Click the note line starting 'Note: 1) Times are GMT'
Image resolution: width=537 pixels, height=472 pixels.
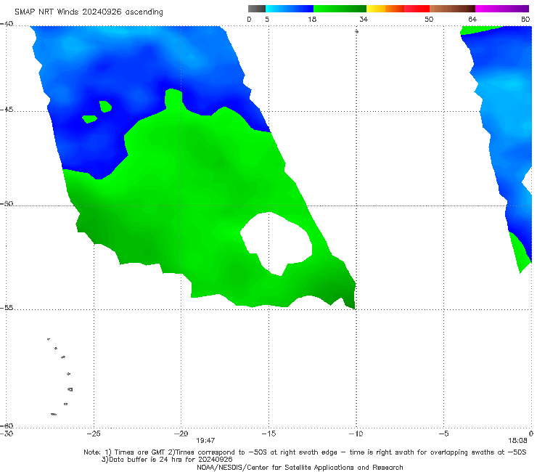tap(305, 452)
